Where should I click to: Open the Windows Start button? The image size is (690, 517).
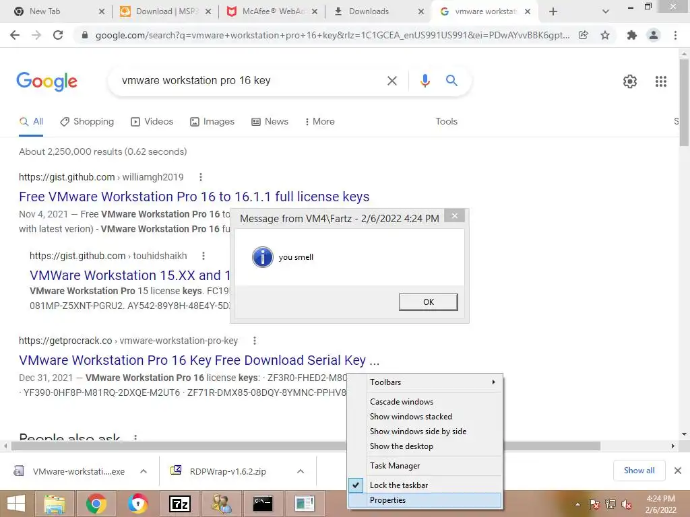(16, 504)
